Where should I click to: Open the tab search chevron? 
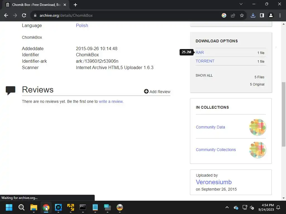click(x=241, y=4)
